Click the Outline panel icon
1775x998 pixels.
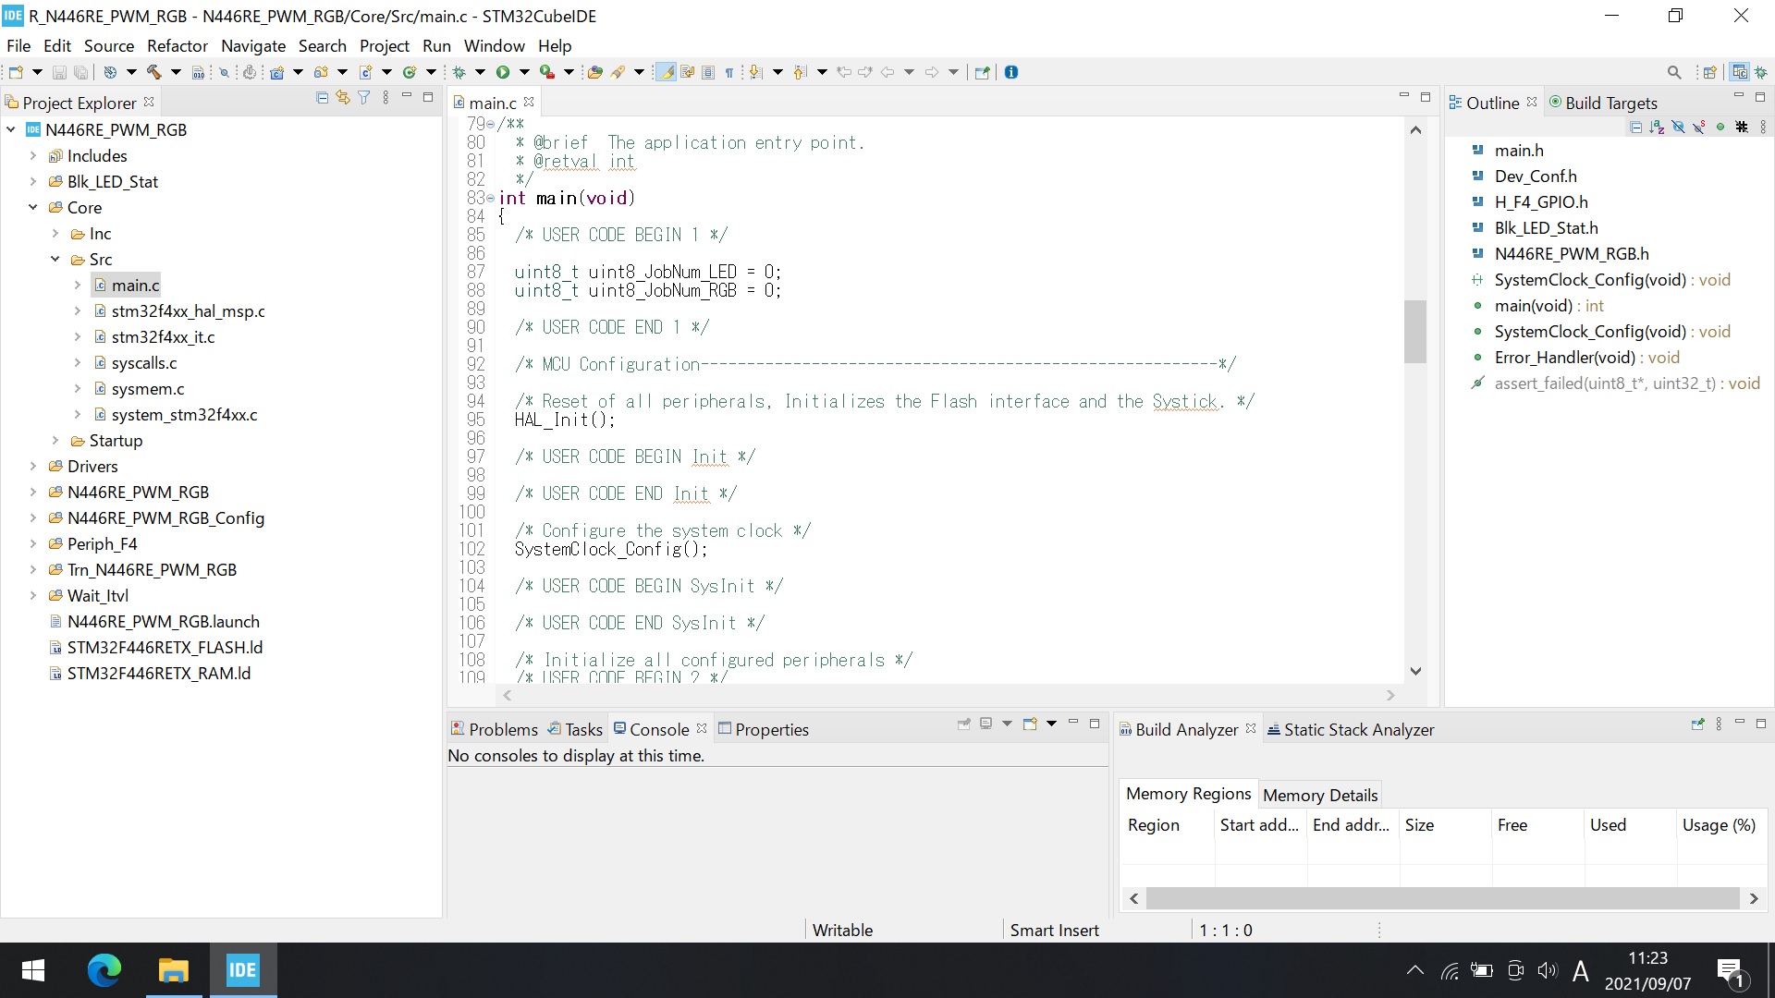pos(1457,103)
